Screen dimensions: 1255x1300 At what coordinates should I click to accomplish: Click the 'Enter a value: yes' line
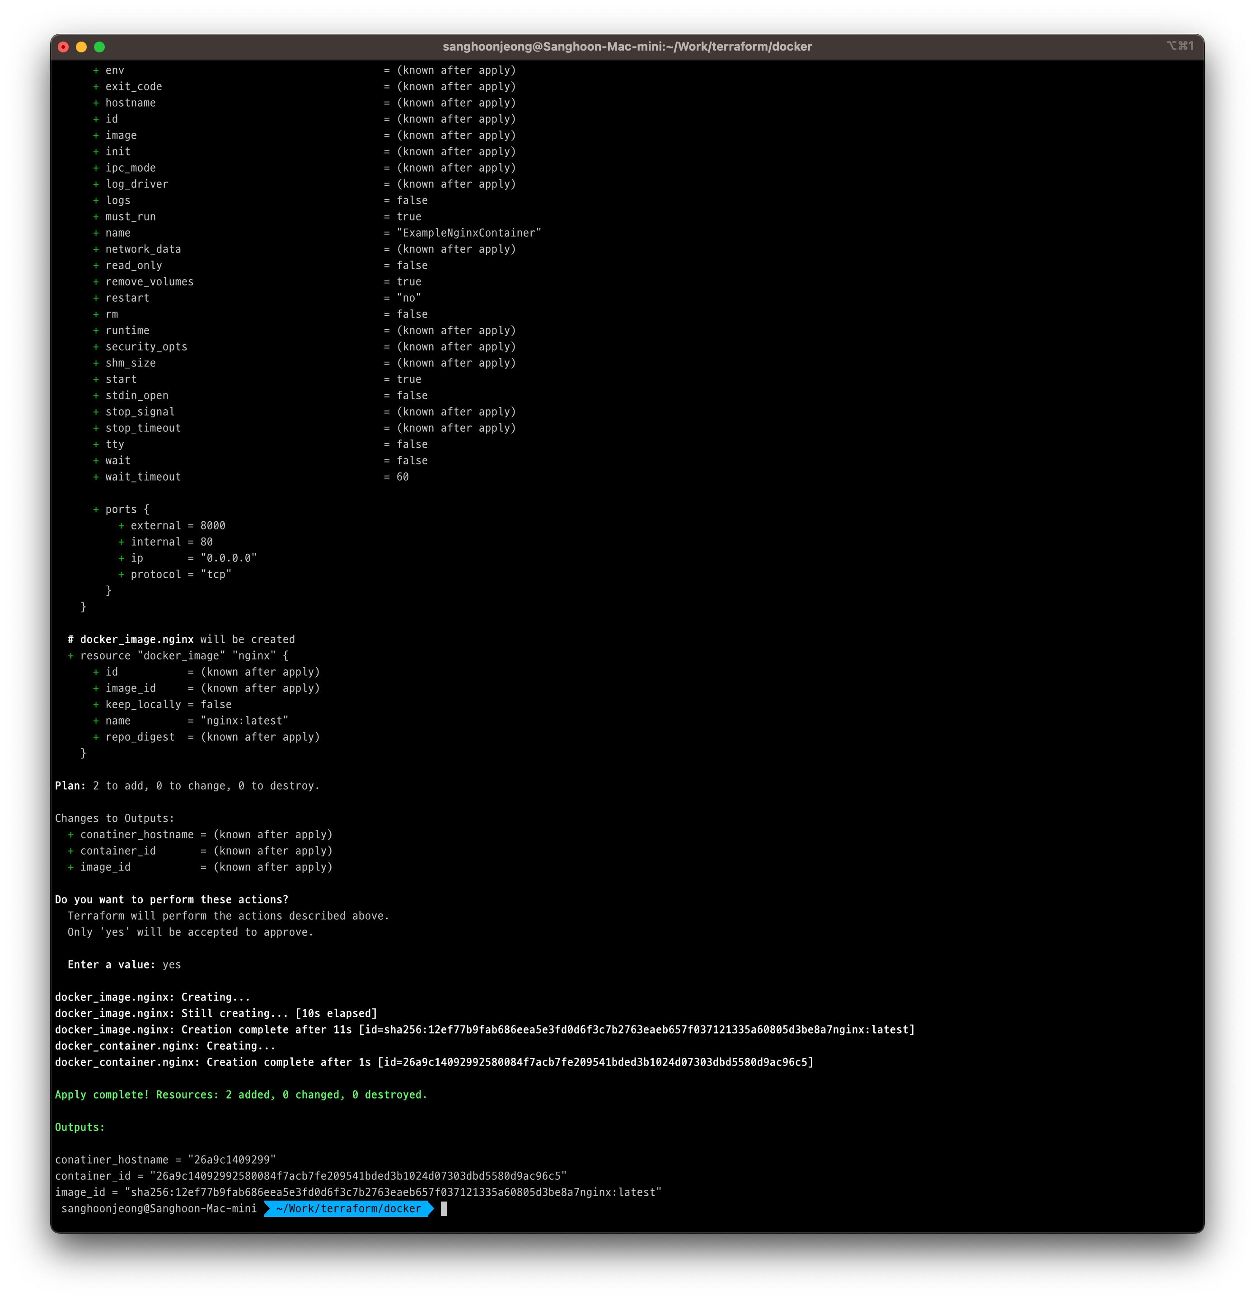[124, 964]
